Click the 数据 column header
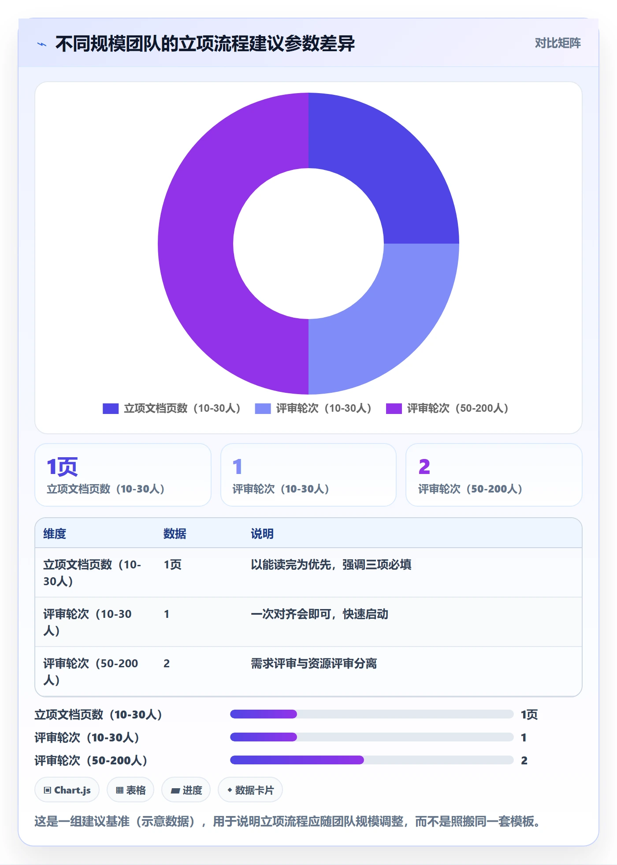This screenshot has height=865, width=617. (175, 534)
